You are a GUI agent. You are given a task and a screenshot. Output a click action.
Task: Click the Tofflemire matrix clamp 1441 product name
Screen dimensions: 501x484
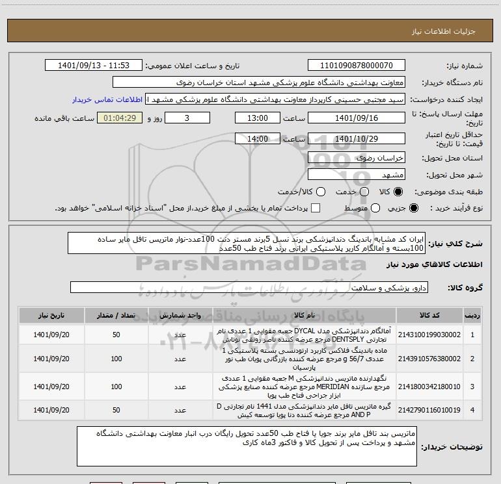click(x=305, y=410)
